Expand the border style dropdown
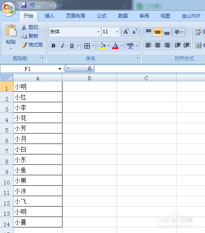This screenshot has height=233, width=205. [93, 46]
